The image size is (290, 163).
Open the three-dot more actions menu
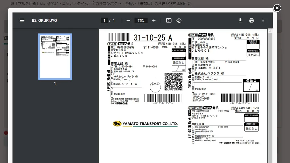(263, 20)
